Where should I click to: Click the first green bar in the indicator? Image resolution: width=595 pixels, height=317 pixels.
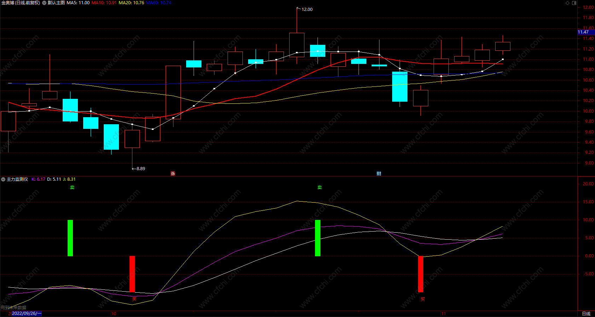coord(70,238)
